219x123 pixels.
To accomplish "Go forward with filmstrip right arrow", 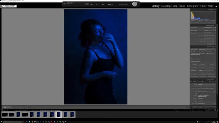I will [12, 110].
